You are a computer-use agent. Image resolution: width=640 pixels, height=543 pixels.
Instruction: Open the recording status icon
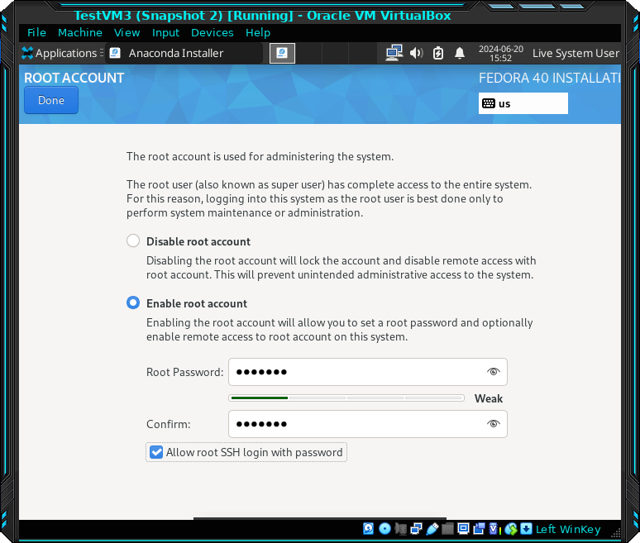pyautogui.click(x=479, y=529)
